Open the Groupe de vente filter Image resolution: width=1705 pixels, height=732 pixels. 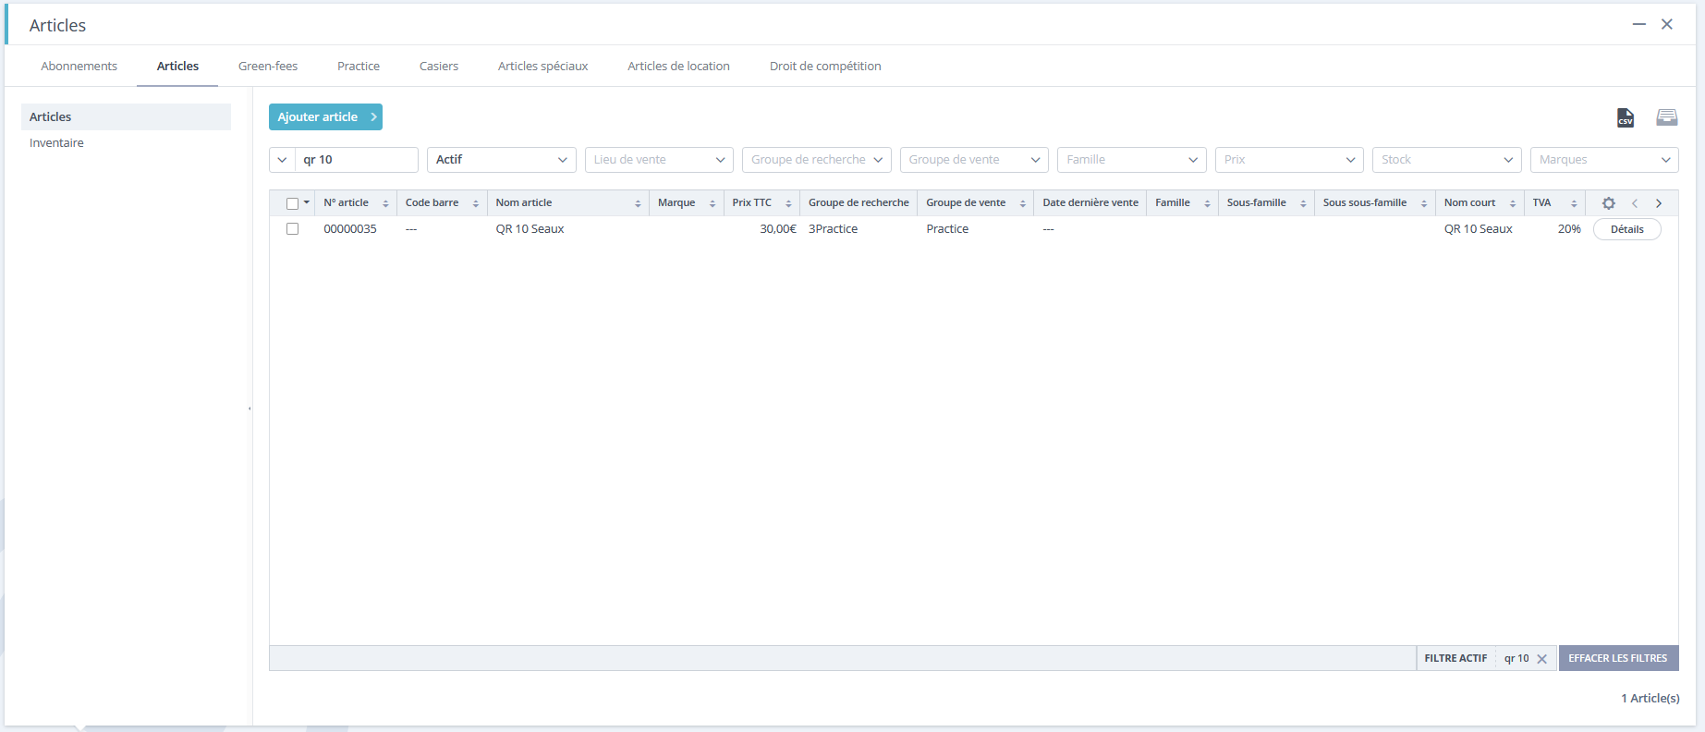click(974, 160)
